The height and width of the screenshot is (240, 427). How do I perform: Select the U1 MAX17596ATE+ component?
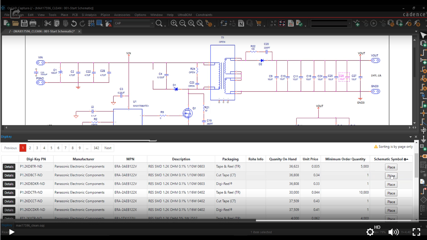point(128,117)
